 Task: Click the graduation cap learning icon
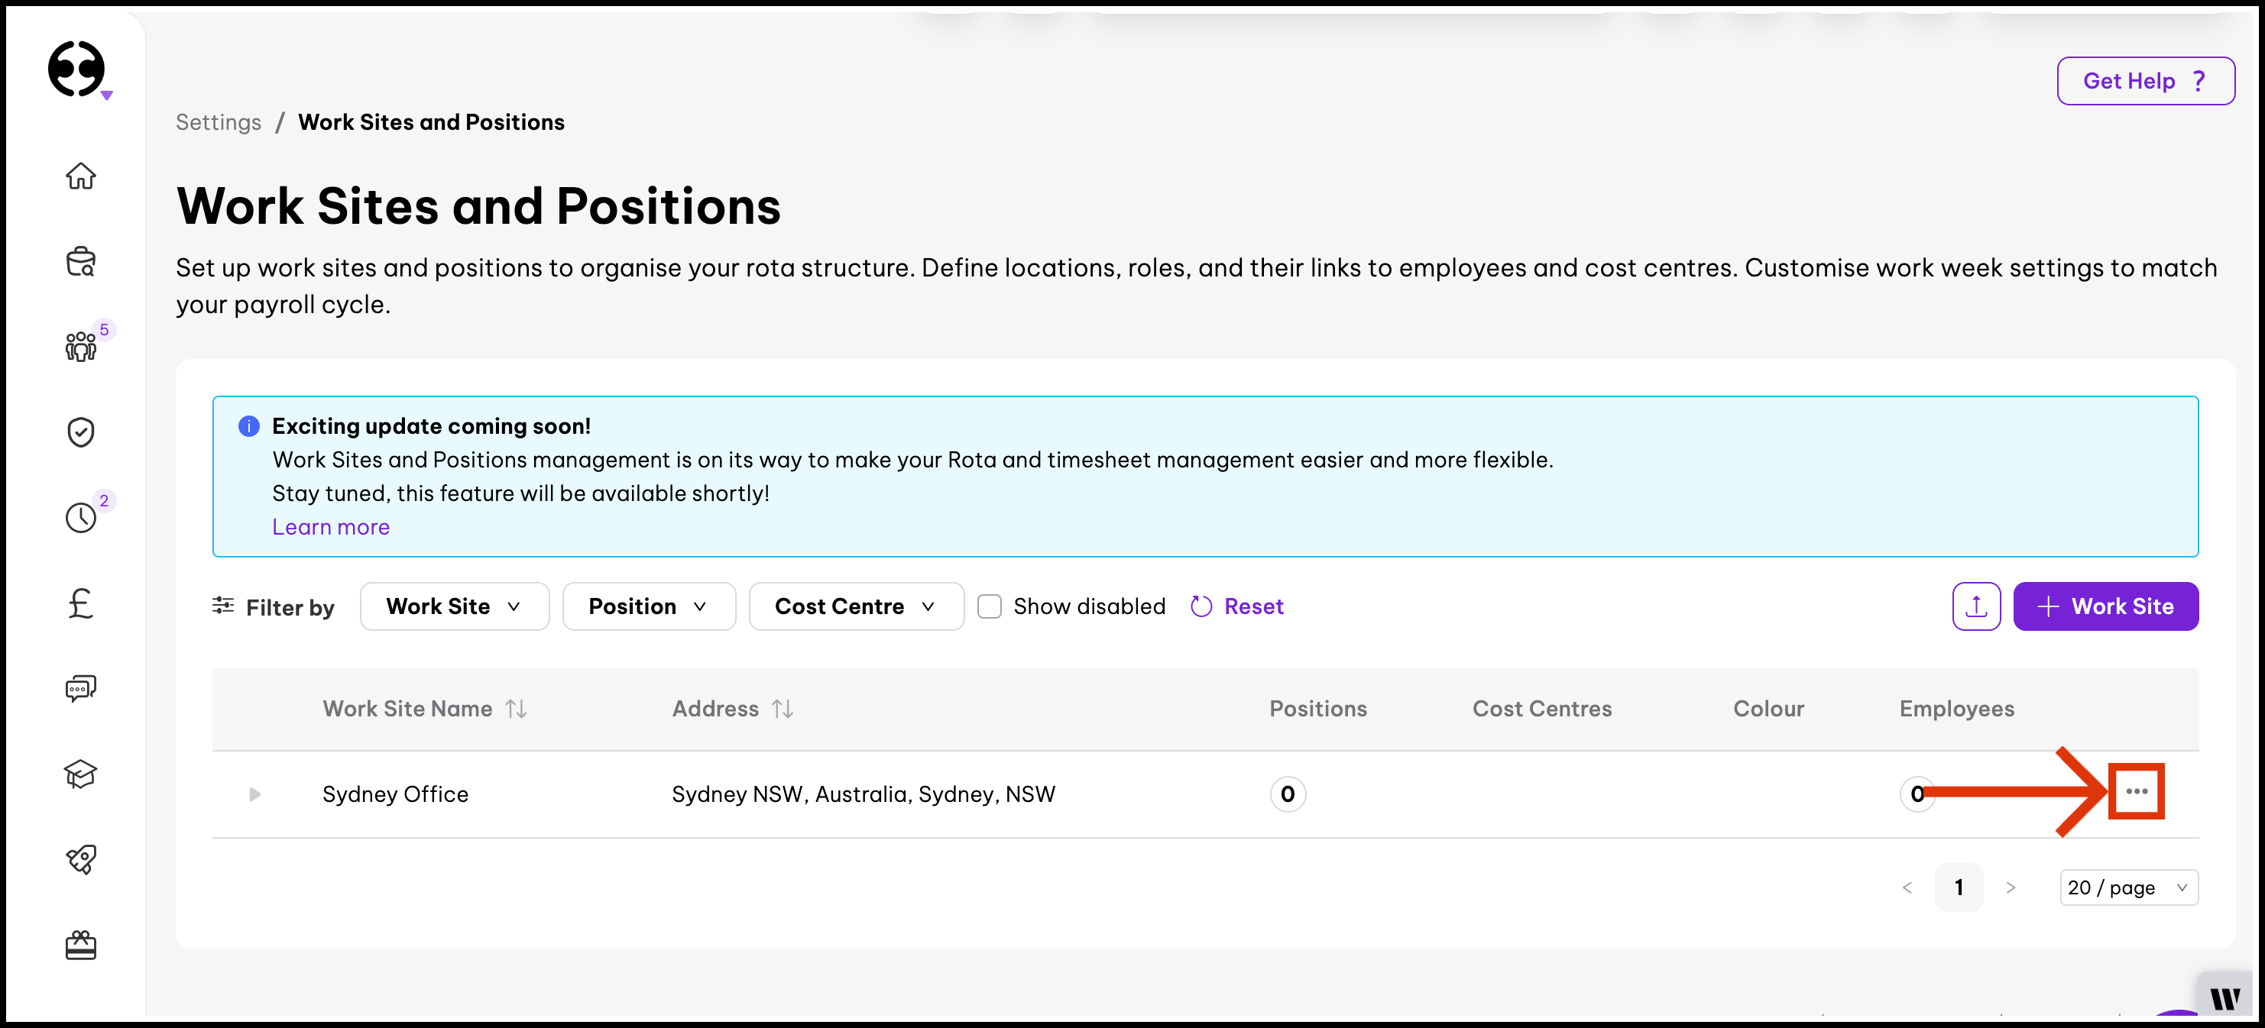[x=81, y=773]
